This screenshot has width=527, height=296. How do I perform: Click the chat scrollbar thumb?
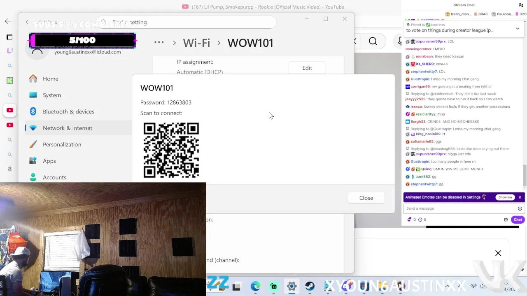tap(524, 175)
